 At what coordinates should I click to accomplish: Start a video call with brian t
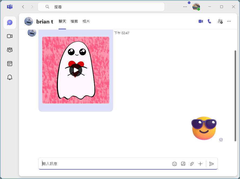pyautogui.click(x=200, y=21)
